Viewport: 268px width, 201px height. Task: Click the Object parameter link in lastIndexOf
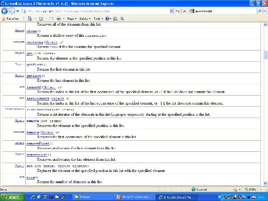58,99
